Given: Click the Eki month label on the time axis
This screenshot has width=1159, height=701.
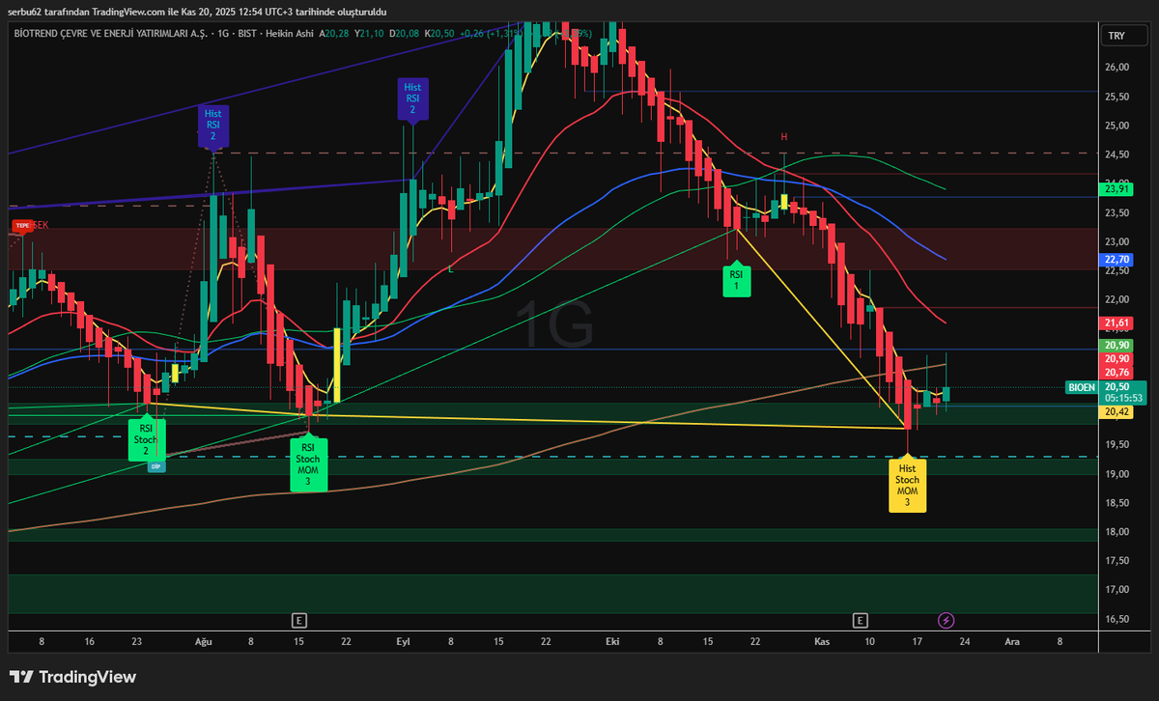Looking at the screenshot, I should (x=611, y=640).
